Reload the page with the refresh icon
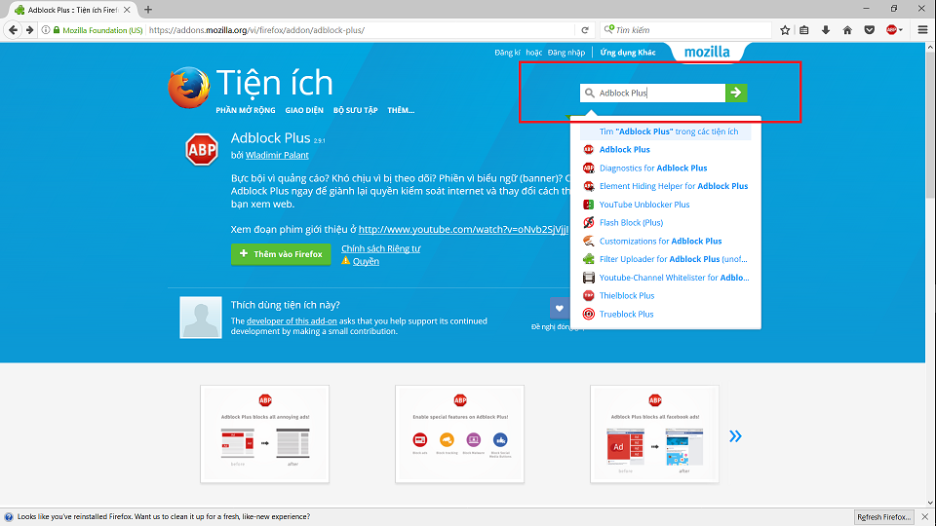This screenshot has width=936, height=526. pos(585,30)
